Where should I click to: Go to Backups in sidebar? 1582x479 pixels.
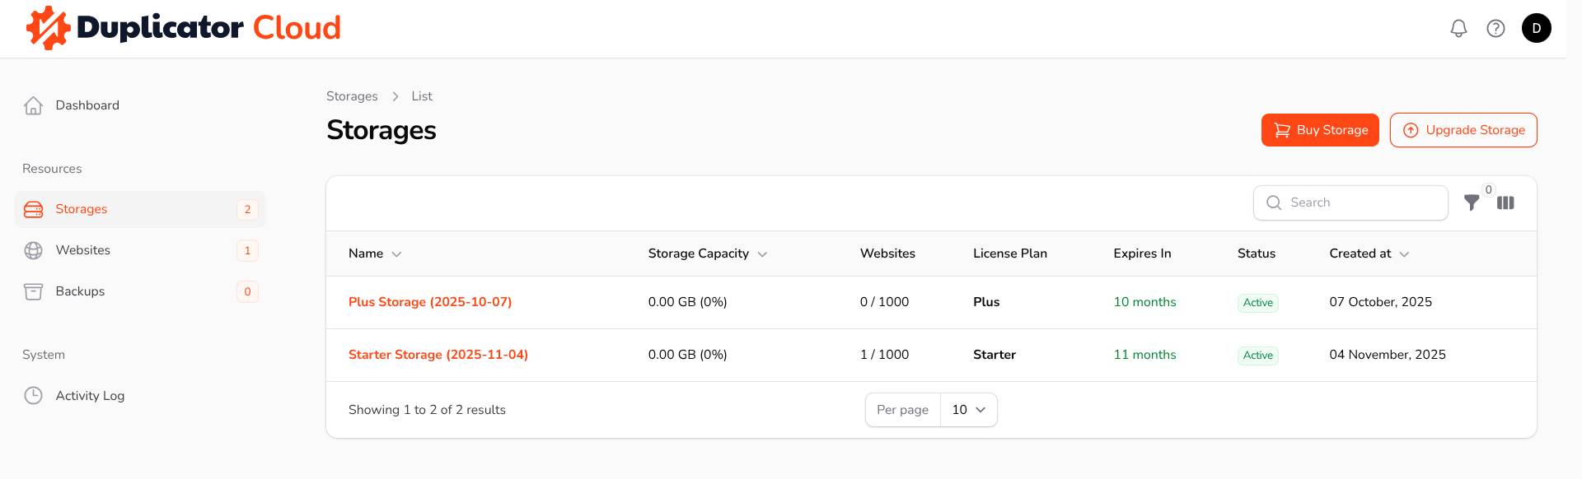click(x=80, y=291)
